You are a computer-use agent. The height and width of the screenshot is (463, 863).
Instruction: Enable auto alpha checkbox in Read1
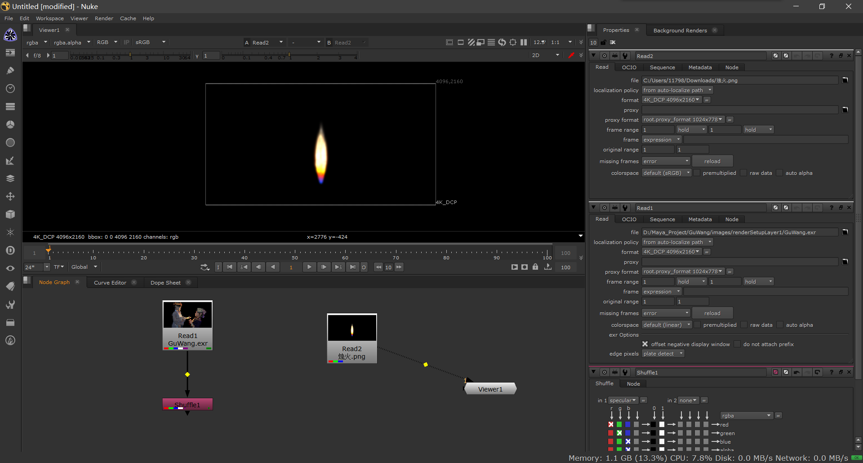780,325
